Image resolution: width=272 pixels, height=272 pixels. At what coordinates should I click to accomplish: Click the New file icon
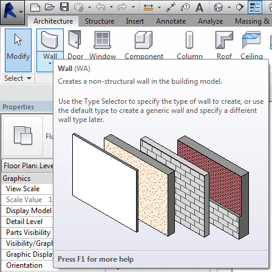tap(35, 7)
